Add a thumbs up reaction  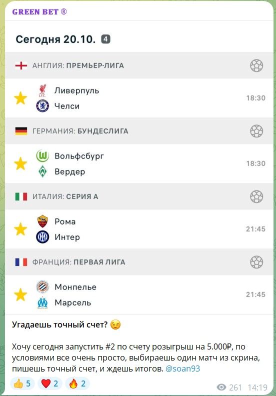click(22, 383)
